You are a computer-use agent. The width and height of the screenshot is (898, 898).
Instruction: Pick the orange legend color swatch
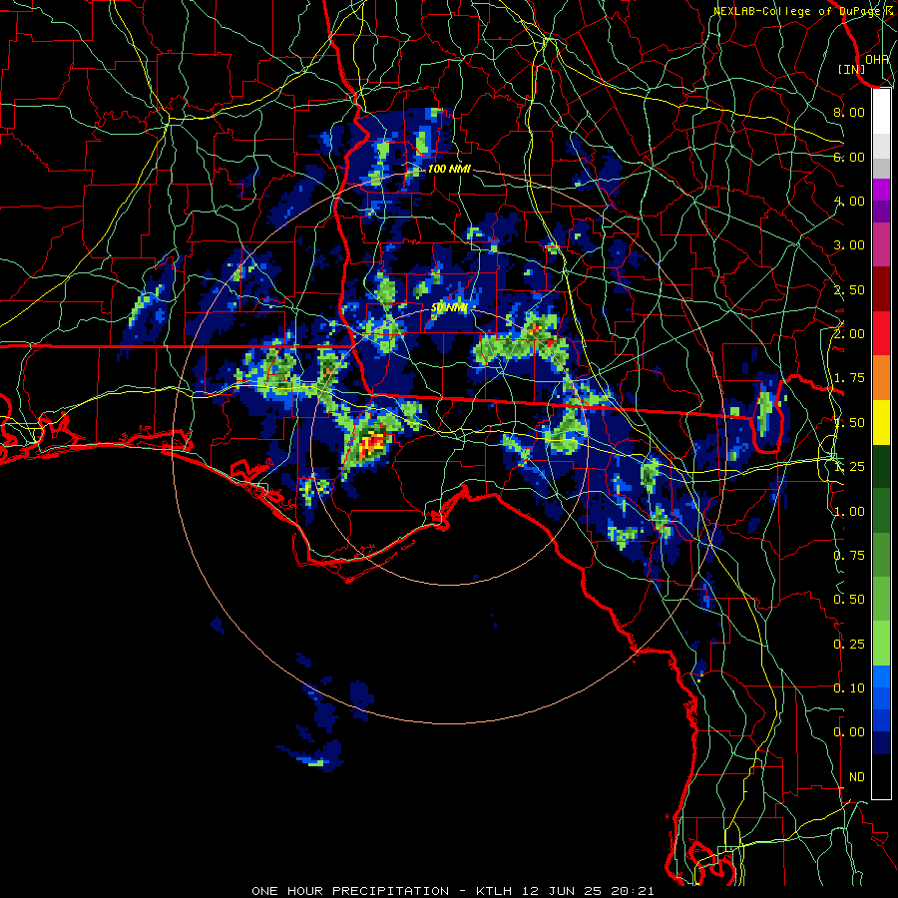(x=881, y=378)
